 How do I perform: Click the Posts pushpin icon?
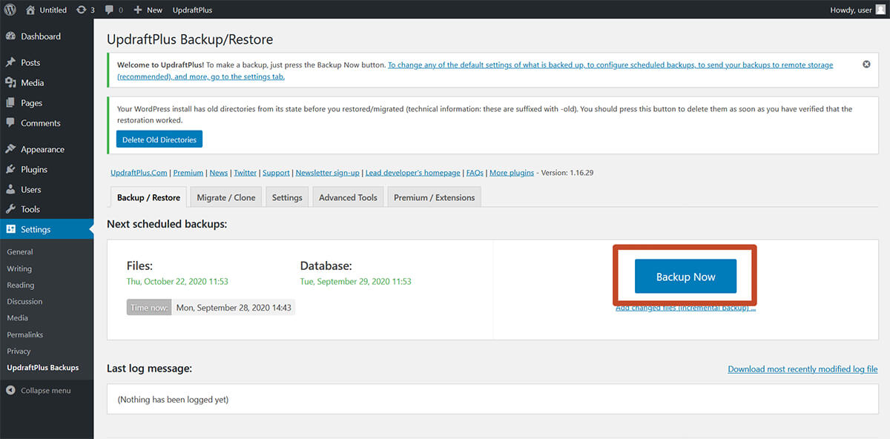[x=11, y=62]
